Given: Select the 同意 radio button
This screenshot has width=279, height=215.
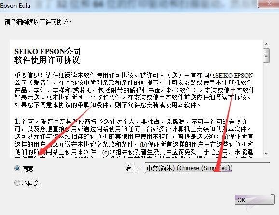Looking at the screenshot, I should 17,168.
